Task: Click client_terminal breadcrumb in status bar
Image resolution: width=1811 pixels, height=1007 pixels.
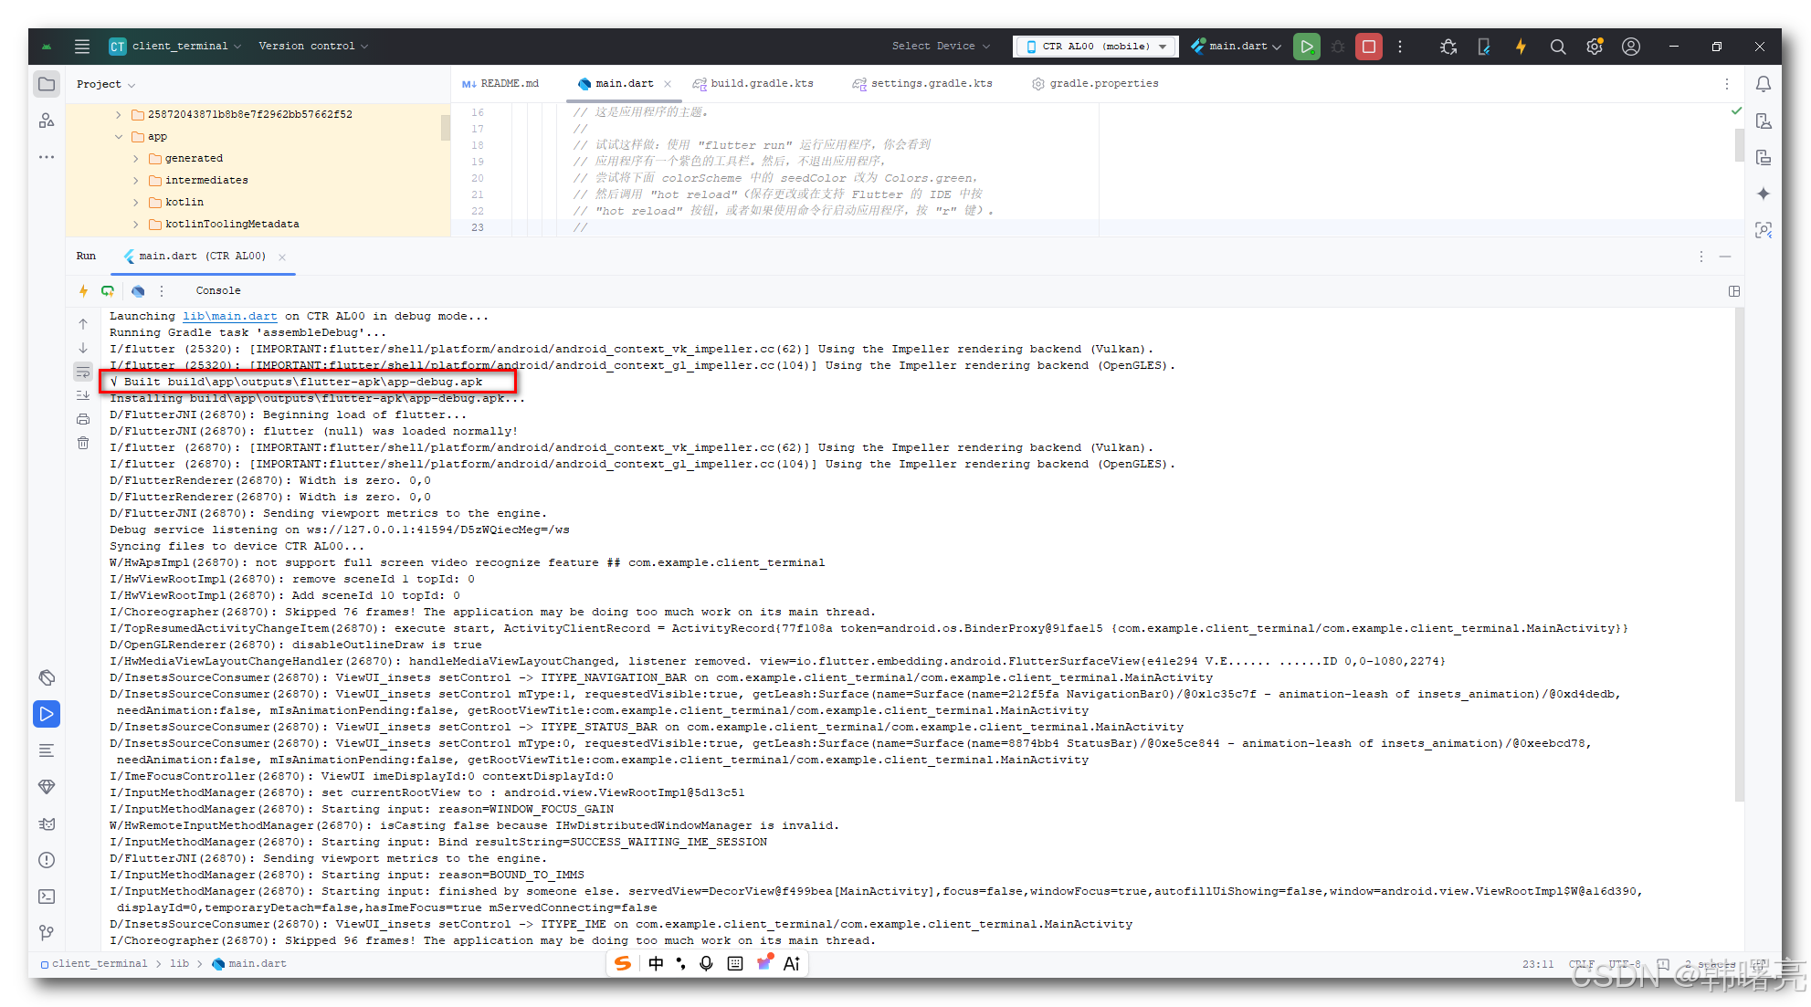Action: pyautogui.click(x=93, y=963)
